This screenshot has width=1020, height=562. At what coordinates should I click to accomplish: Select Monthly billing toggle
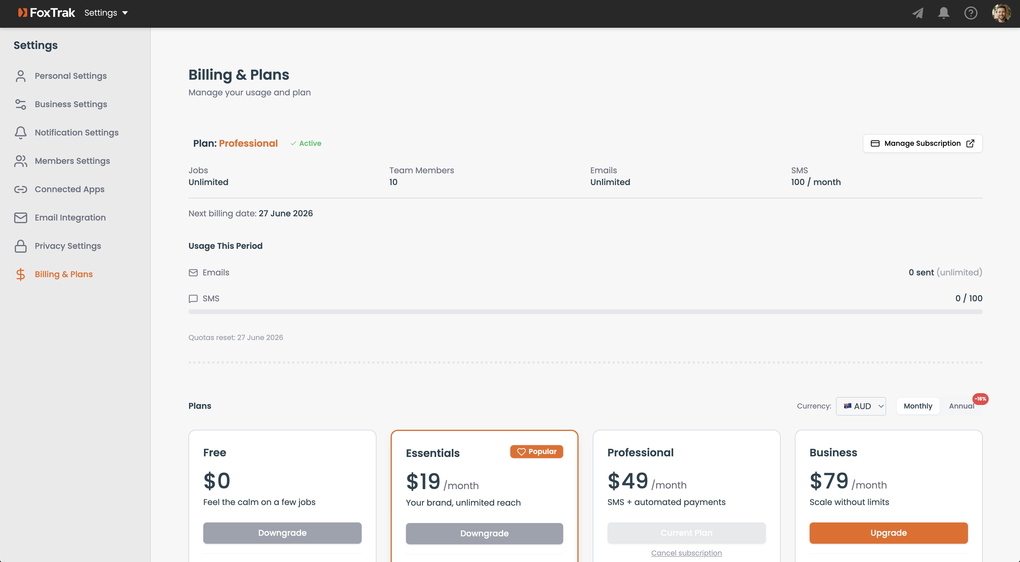[918, 406]
